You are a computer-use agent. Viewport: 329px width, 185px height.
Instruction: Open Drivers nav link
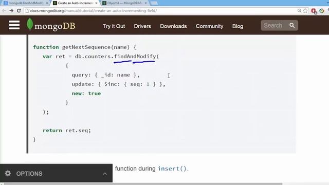tap(142, 26)
